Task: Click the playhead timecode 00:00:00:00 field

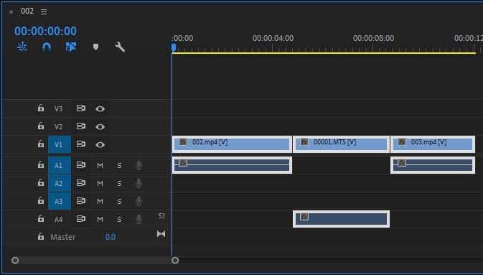Action: coord(46,31)
